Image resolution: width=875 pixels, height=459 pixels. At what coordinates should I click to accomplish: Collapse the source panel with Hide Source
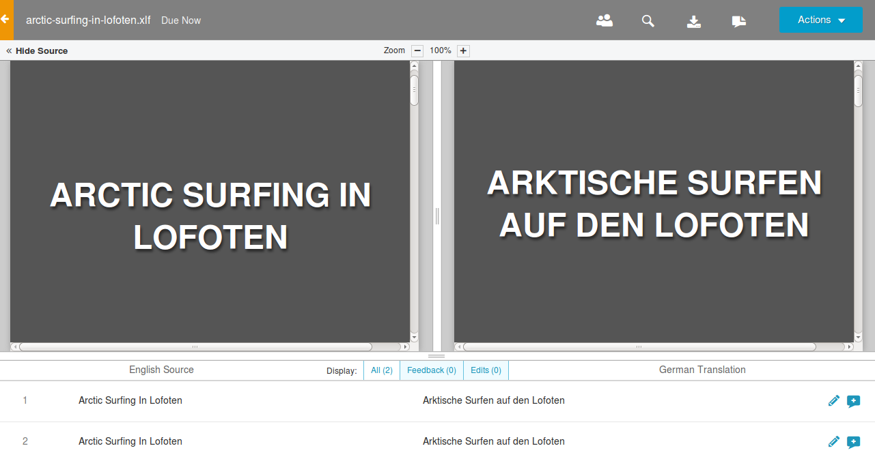(x=38, y=50)
